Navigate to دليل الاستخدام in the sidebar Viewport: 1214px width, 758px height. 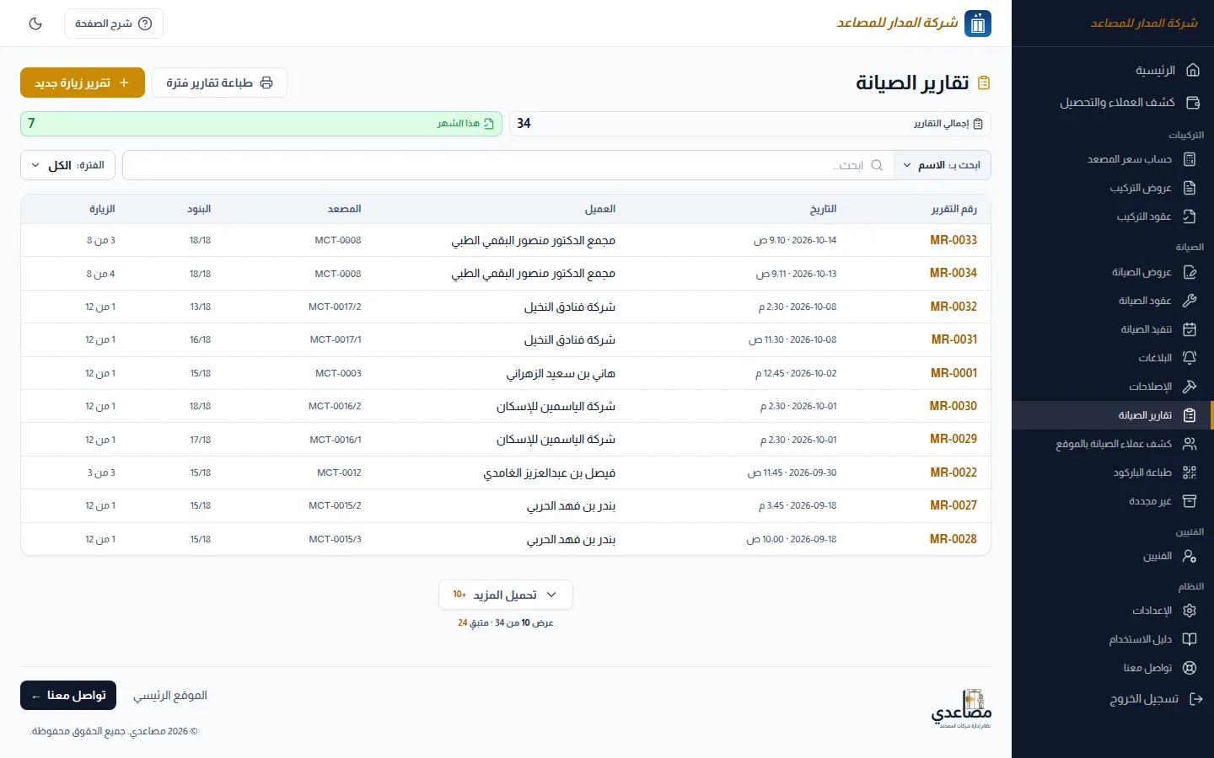point(1113,639)
